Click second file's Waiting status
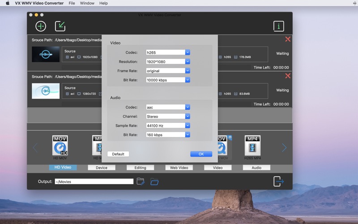Screen dimensions: 358x224 coord(282,90)
